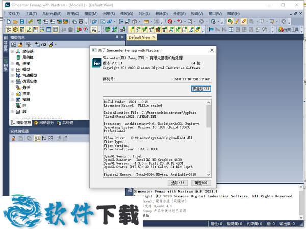The width and height of the screenshot is (306, 229).
Task: Click the Undo arrow toolbar icon
Action: click(x=74, y=21)
